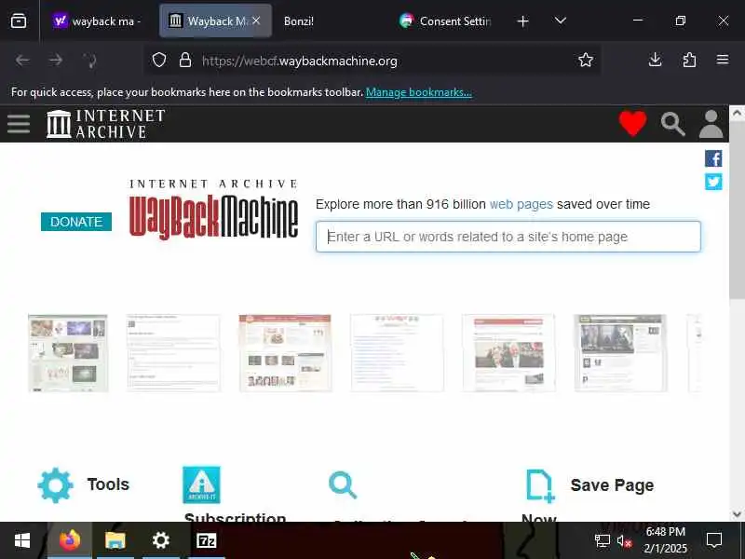Open the Windows notification center
Screen dimensions: 745x559
(x=714, y=540)
